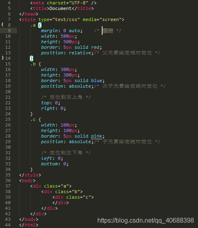Click the left: 0 declaration
Viewport: 198px width, 228px height.
click(x=52, y=158)
